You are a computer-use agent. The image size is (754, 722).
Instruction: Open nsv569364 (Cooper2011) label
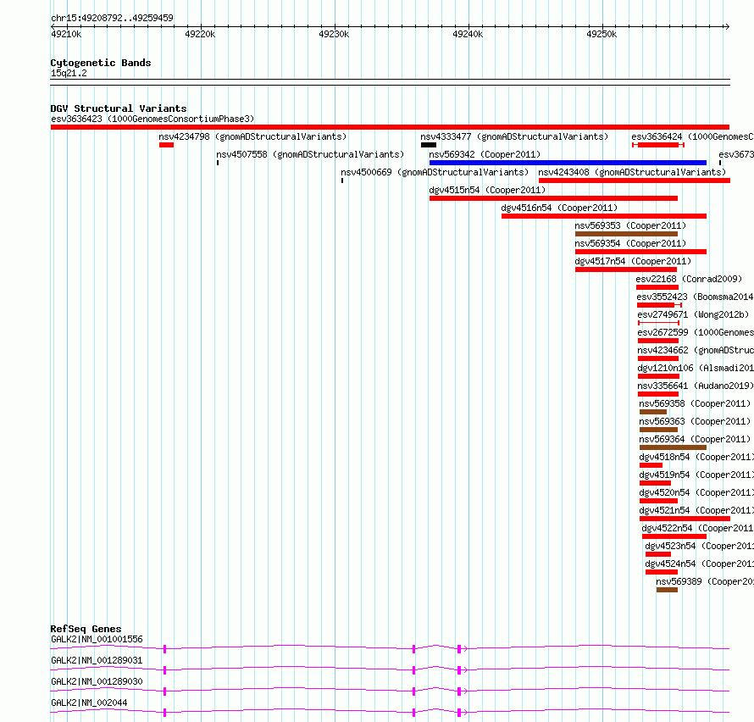695,439
